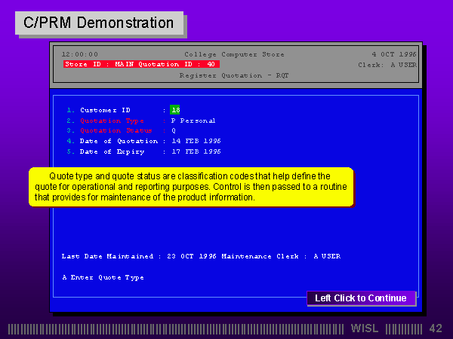Viewport: 453px width, 339px height.
Task: Click the 12:00:00 clock in header
Action: (80, 54)
